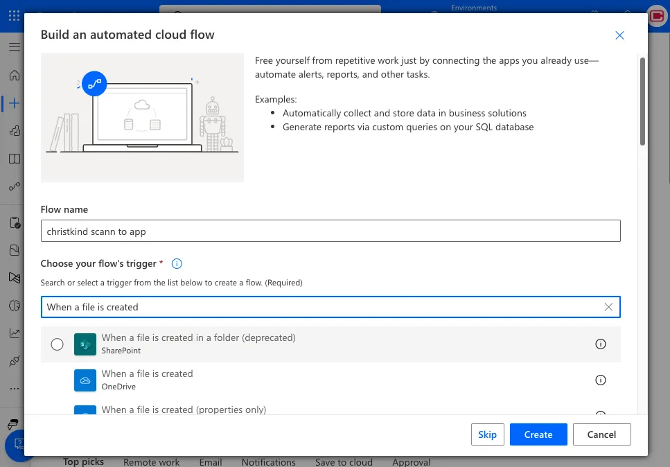Click the OneDrive connector icon

(85, 380)
